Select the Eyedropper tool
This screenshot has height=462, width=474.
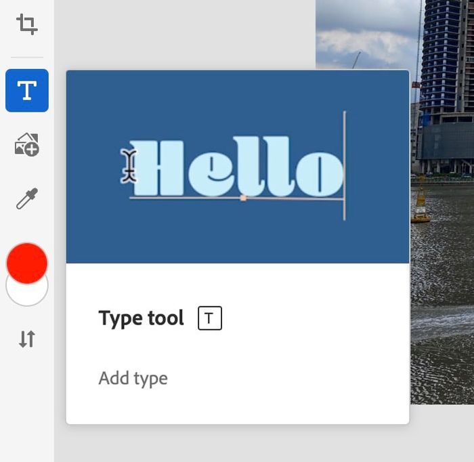(x=27, y=198)
